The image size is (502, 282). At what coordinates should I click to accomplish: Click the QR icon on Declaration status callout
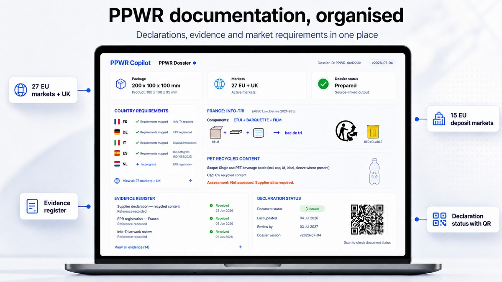coord(439,219)
